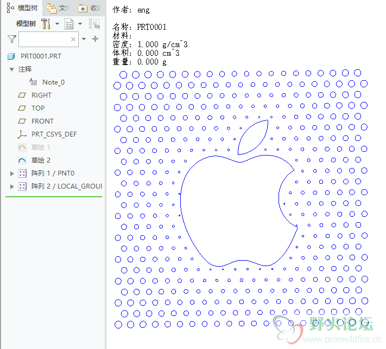Select the hidden 草绘 1 sketch
The image size is (386, 349).
pos(41,147)
